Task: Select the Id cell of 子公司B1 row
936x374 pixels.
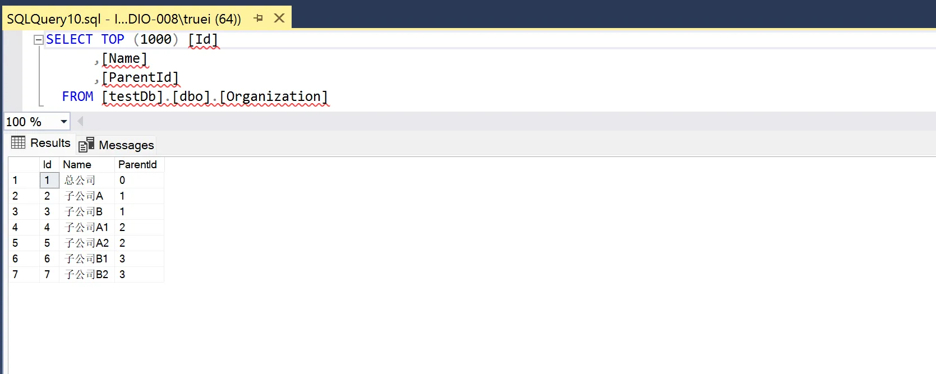Action: coord(49,258)
